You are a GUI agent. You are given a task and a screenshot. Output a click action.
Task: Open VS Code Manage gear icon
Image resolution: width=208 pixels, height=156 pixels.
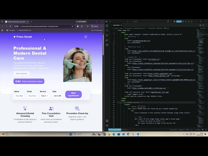point(107,125)
